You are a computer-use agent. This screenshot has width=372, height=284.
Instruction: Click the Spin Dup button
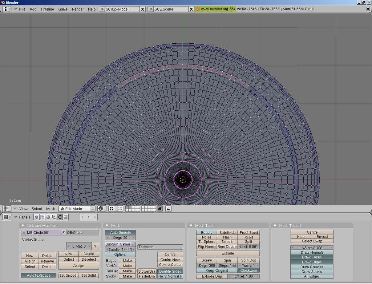(x=248, y=260)
